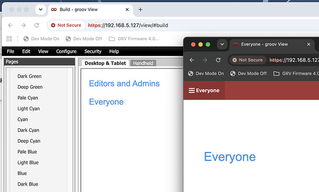Screen dimensions: 319x192
Task: Reload the Build groov View page
Action: tap(37, 25)
